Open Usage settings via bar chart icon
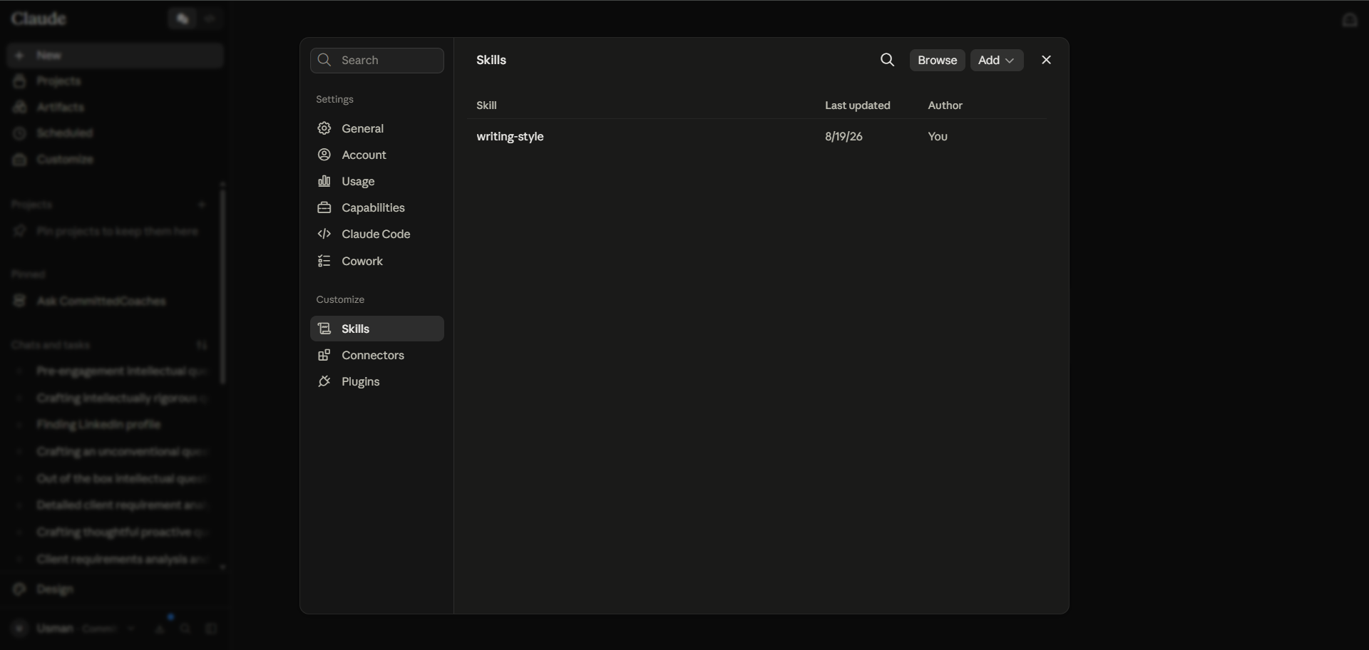This screenshot has width=1369, height=650. pyautogui.click(x=324, y=181)
